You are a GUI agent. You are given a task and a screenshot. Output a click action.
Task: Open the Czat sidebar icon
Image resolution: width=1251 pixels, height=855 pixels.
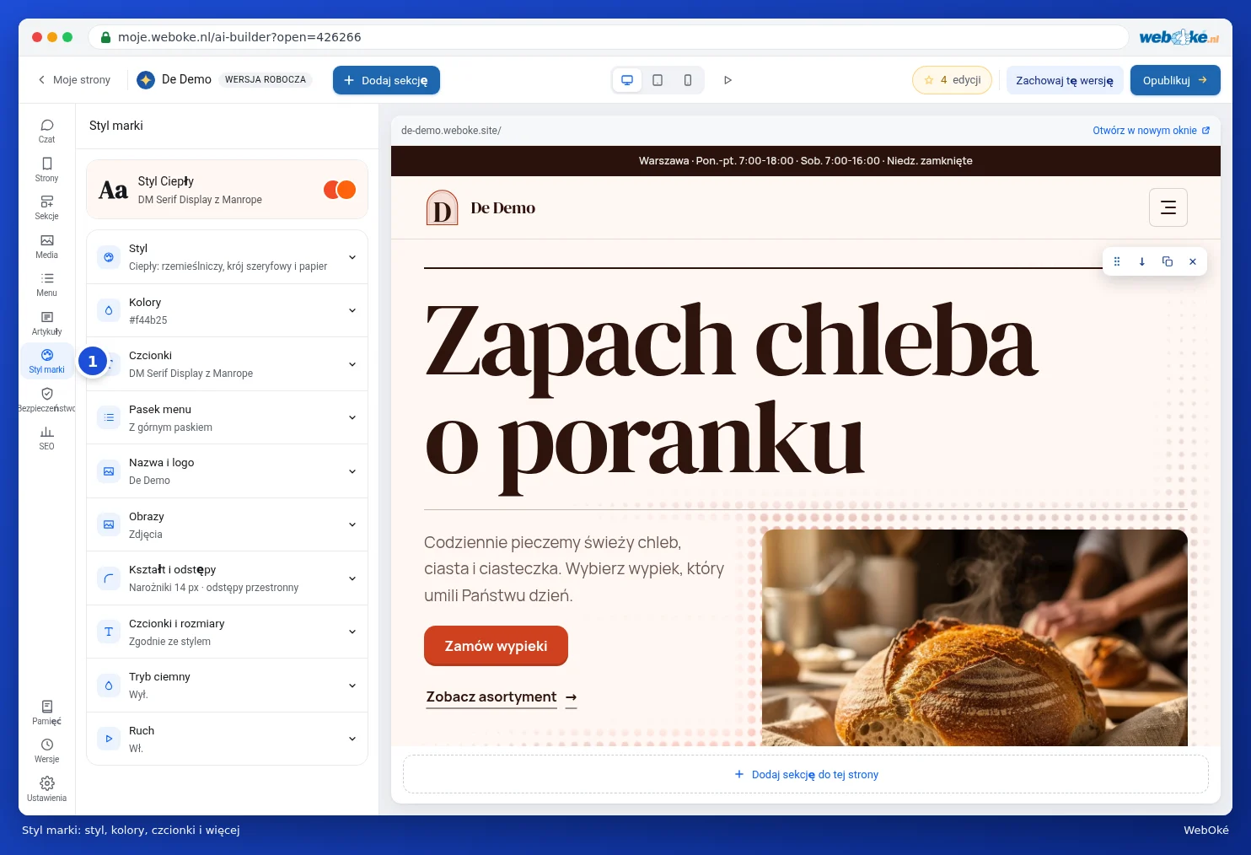(x=47, y=131)
